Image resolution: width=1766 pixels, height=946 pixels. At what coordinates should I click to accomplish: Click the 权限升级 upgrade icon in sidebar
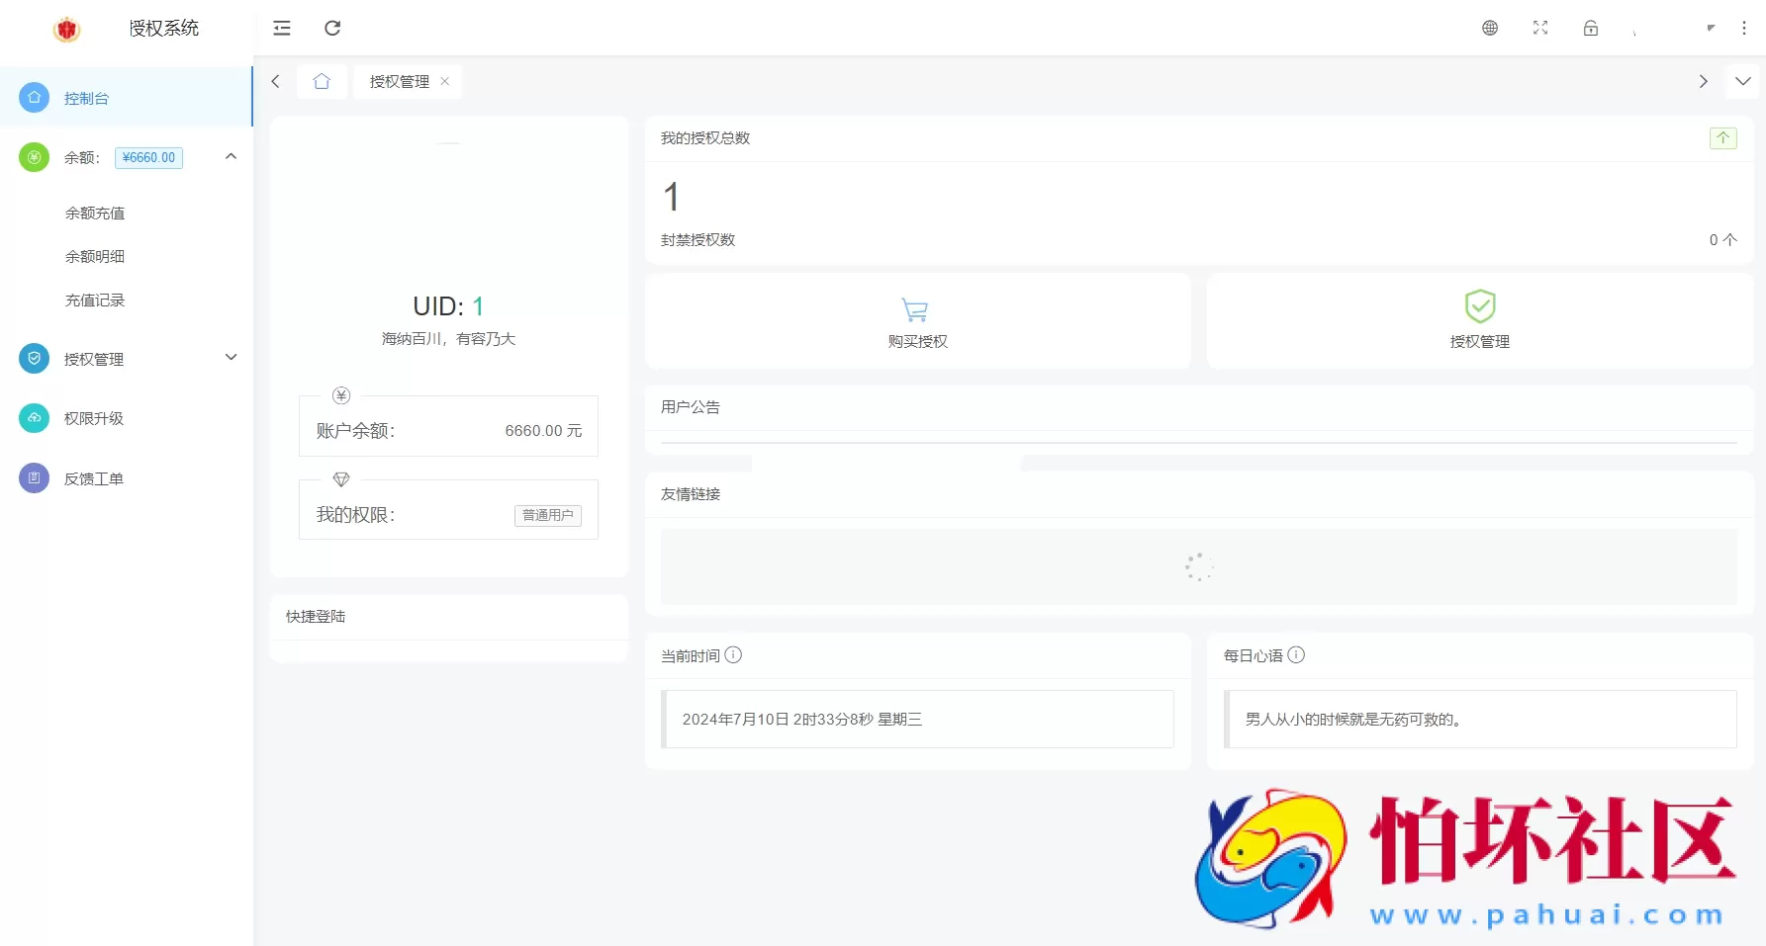click(x=34, y=418)
